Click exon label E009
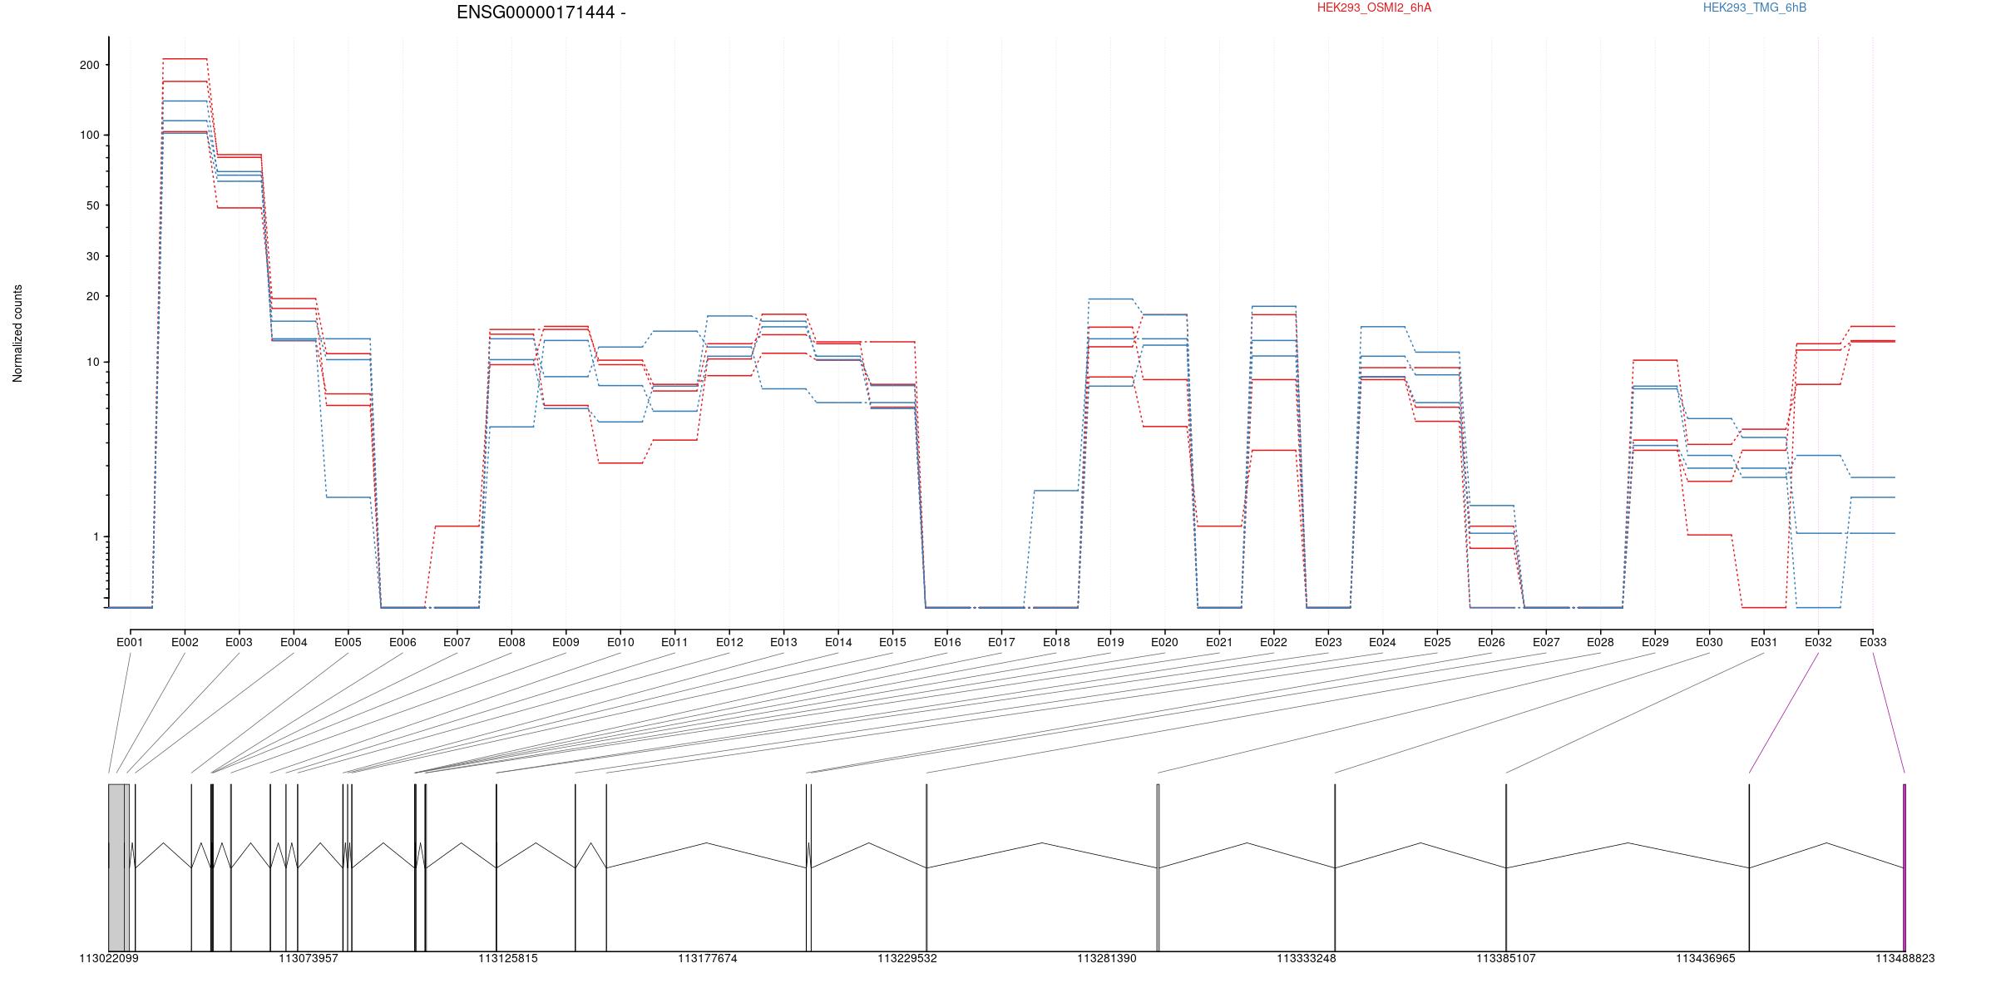 coord(566,642)
